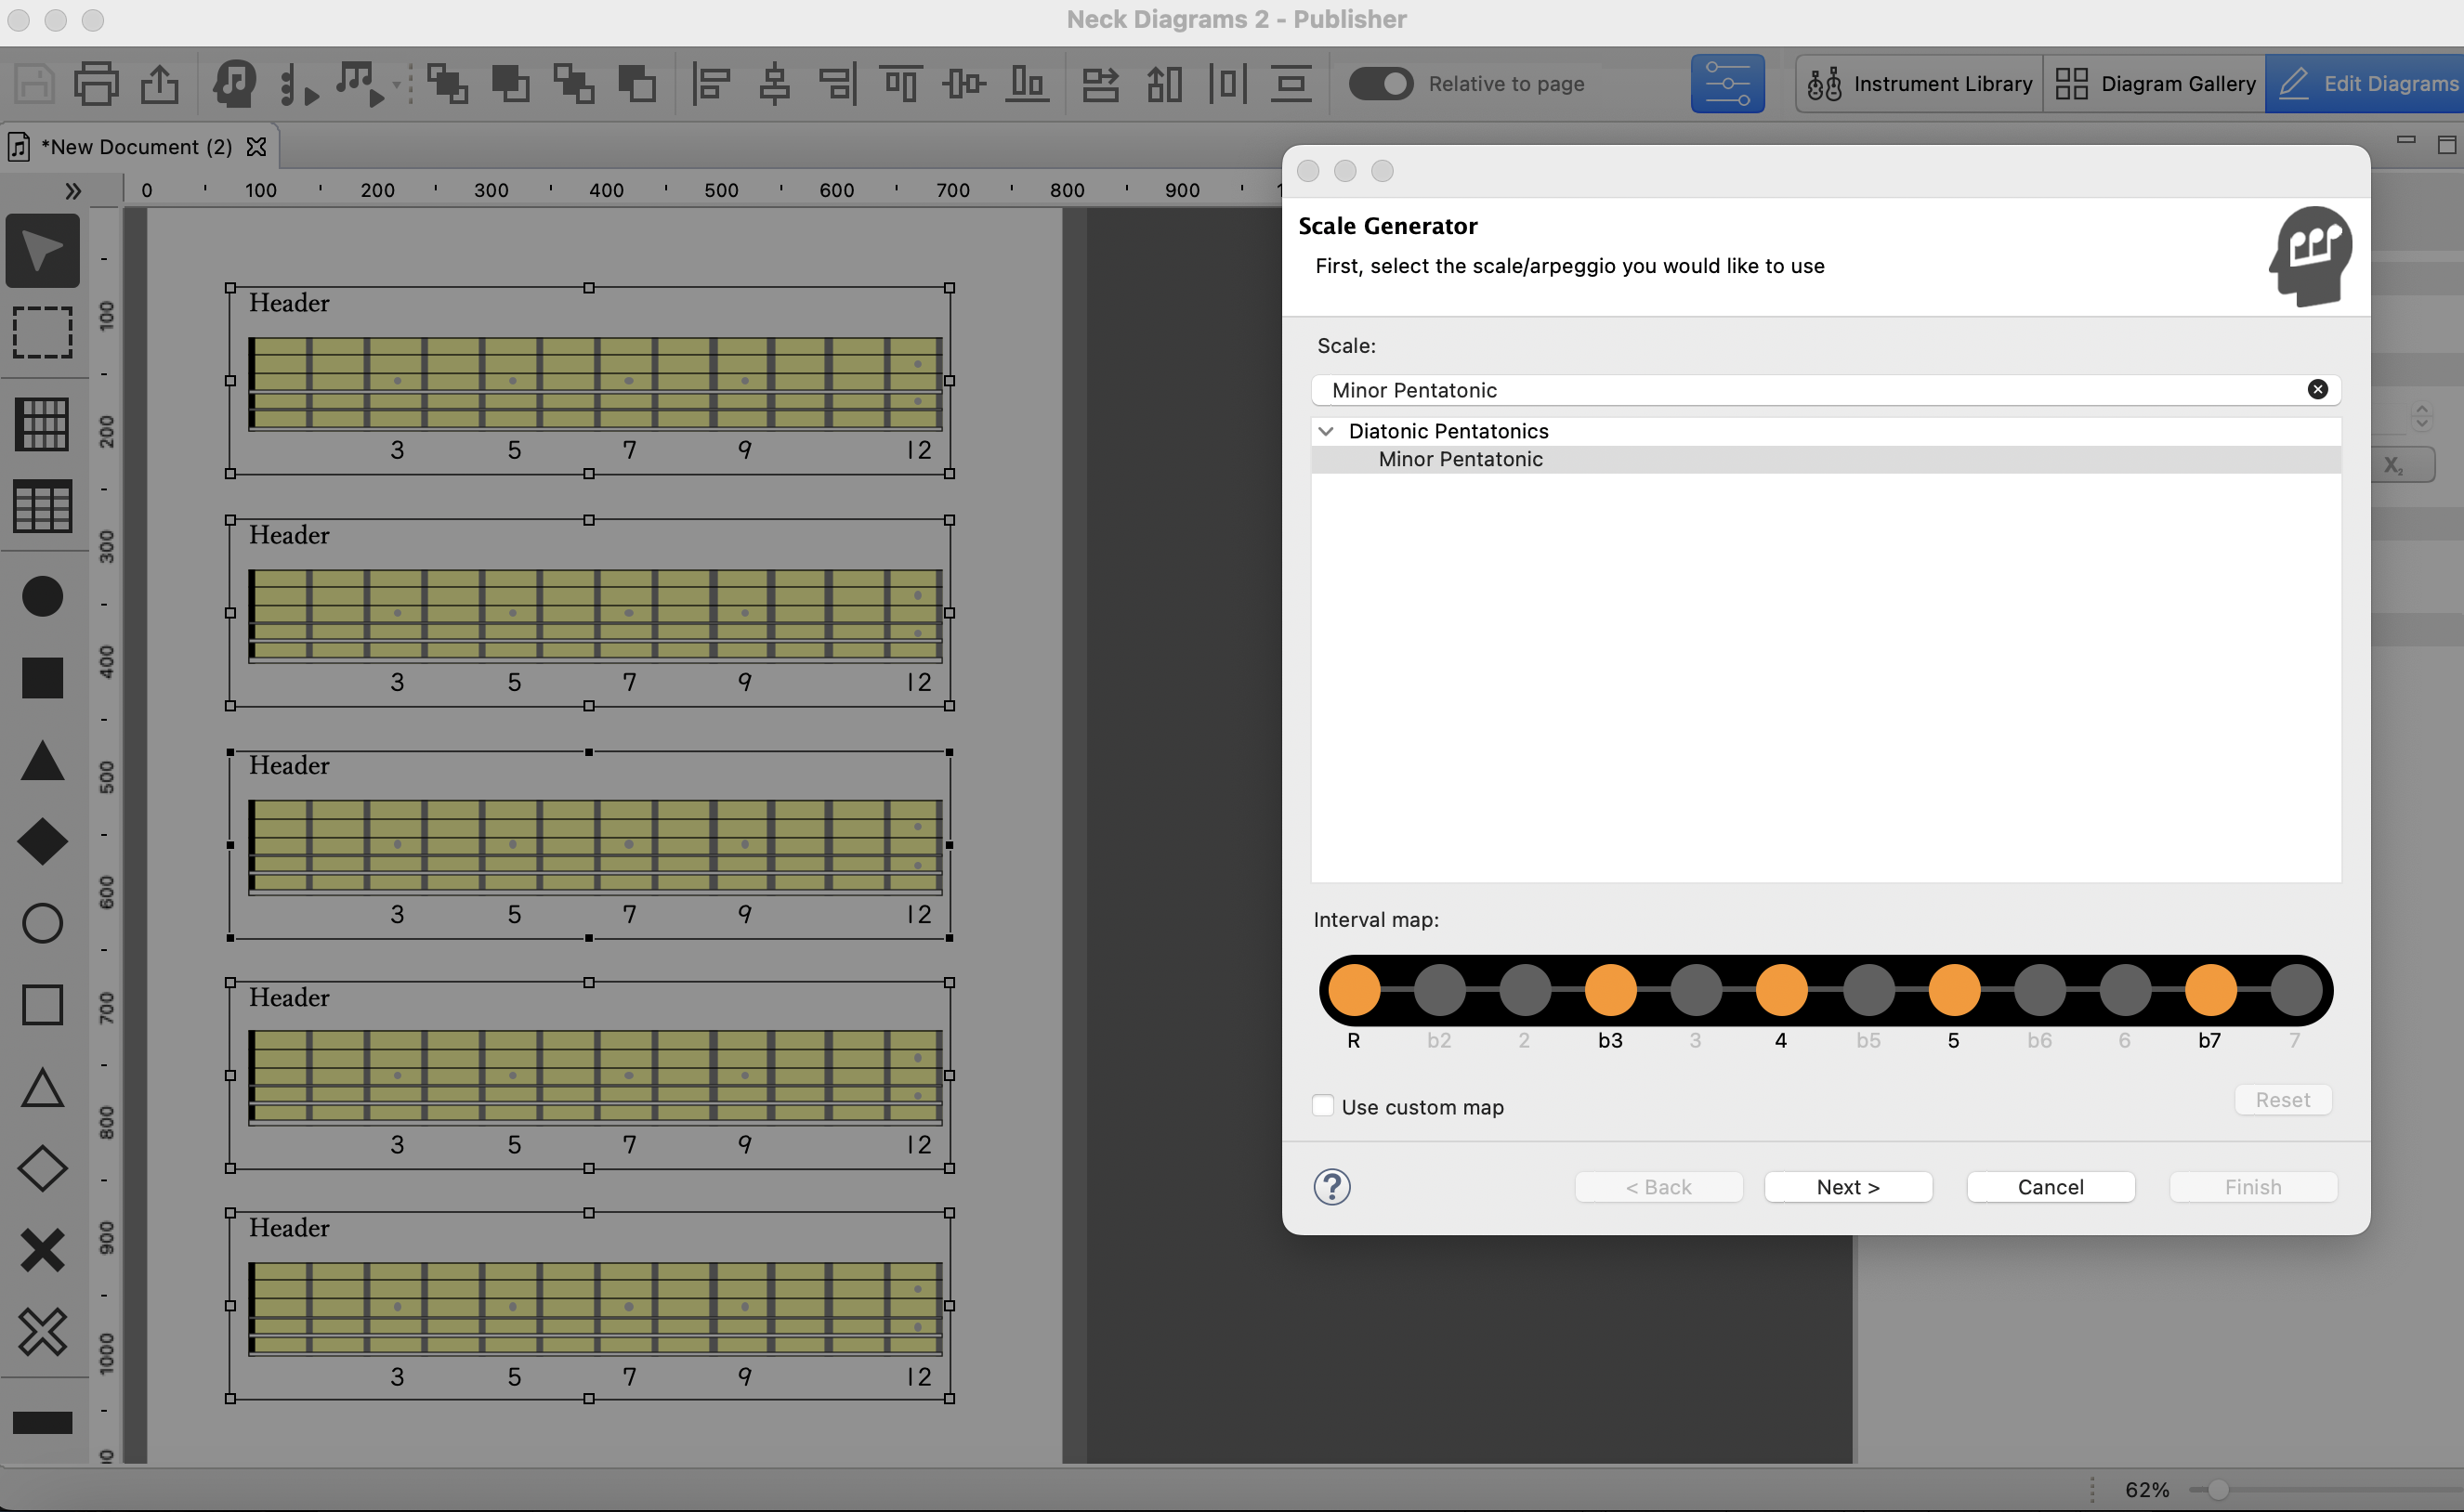This screenshot has width=2464, height=1512.
Task: Enable the Use custom map checkbox
Action: (1322, 1106)
